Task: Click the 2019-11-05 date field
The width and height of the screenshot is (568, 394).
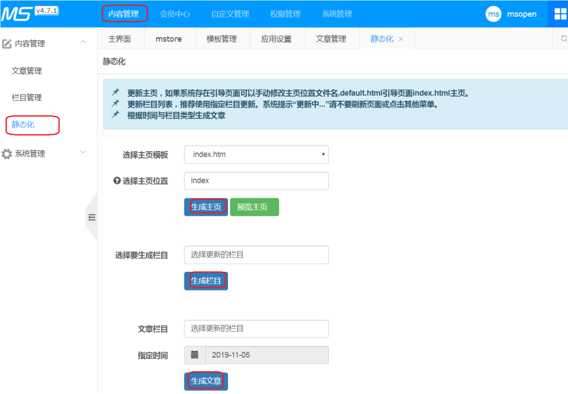Action: [x=267, y=355]
